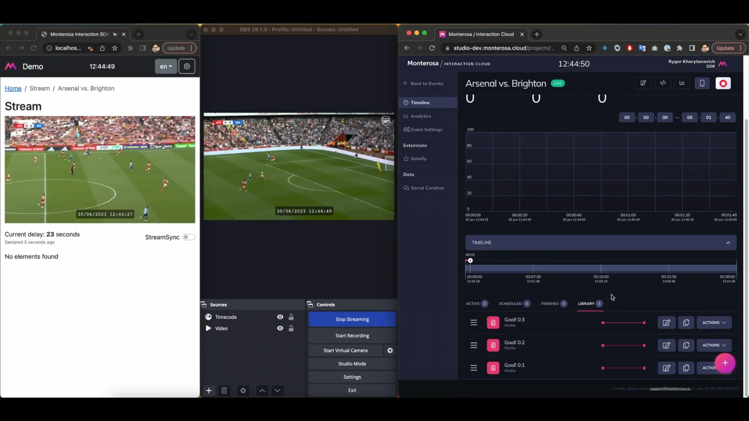Toggle the StreamSync switch
This screenshot has width=749, height=421.
pos(188,237)
